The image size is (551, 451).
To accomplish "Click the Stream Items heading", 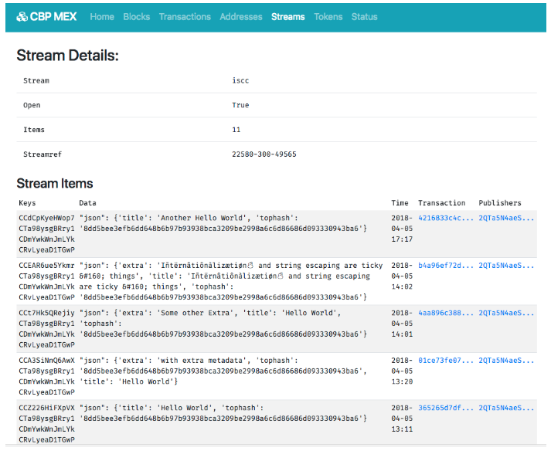I will pyautogui.click(x=55, y=183).
